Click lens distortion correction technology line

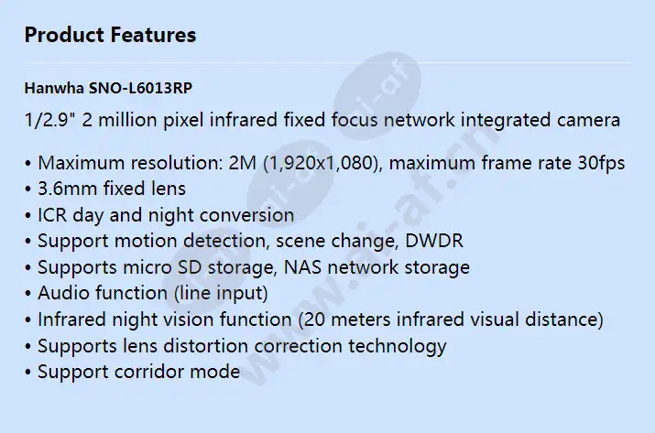pyautogui.click(x=235, y=347)
